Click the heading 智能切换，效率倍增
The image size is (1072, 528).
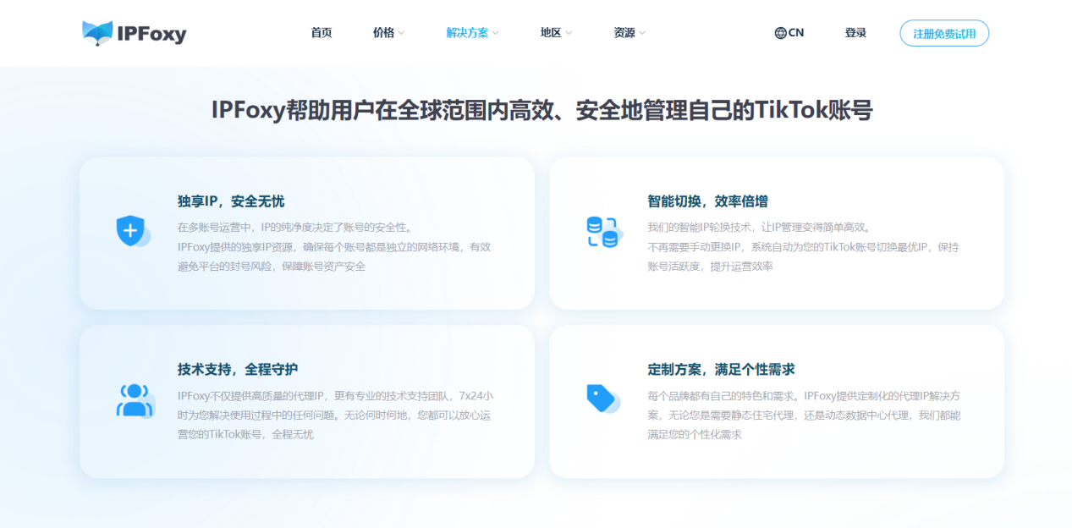pos(707,201)
